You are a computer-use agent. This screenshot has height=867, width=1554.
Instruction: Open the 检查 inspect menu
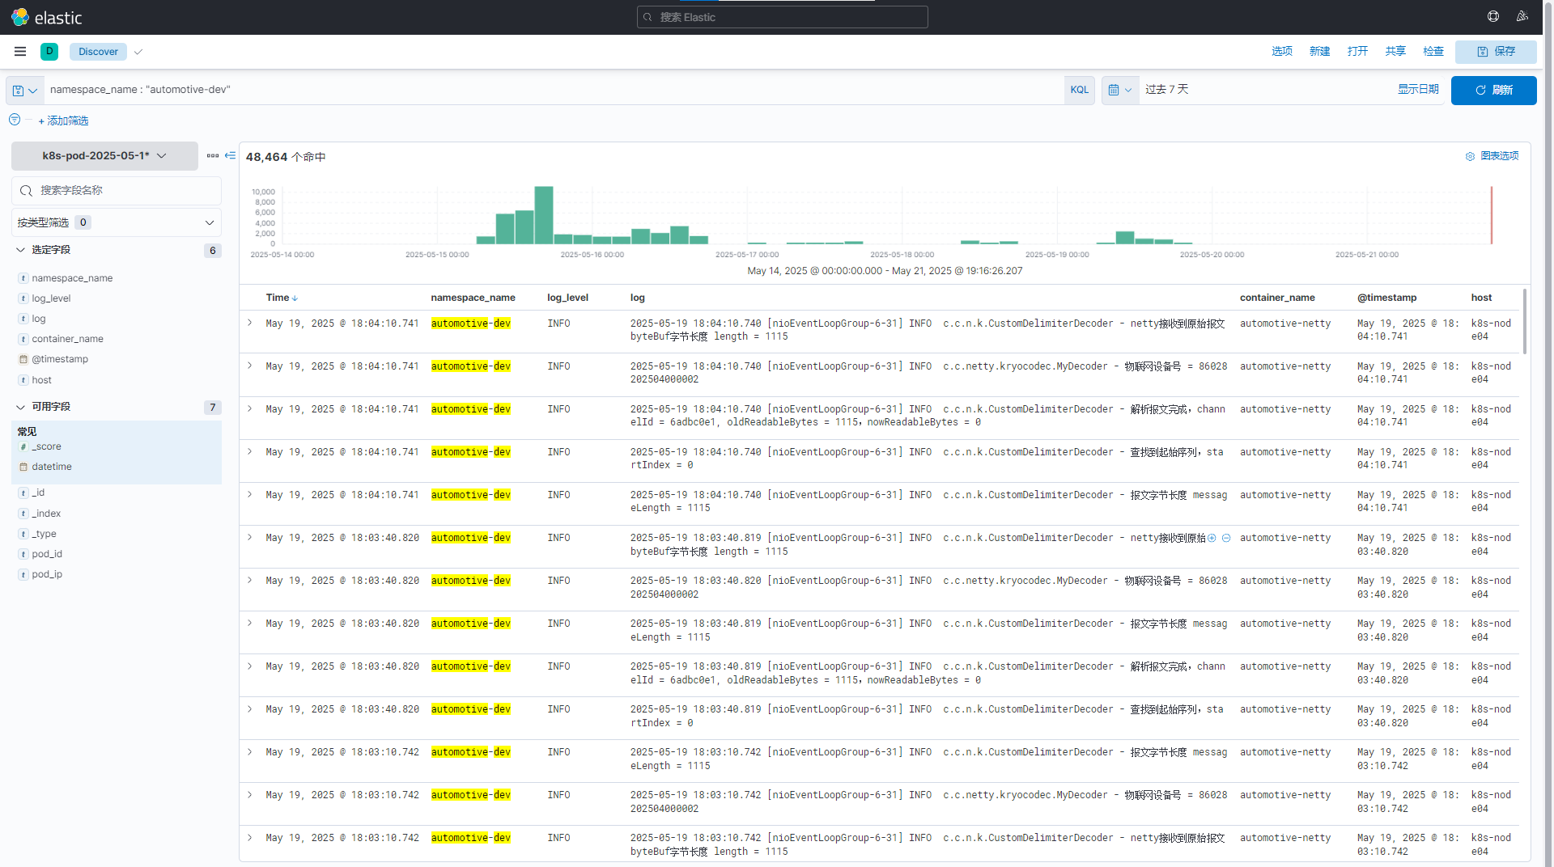pos(1433,52)
